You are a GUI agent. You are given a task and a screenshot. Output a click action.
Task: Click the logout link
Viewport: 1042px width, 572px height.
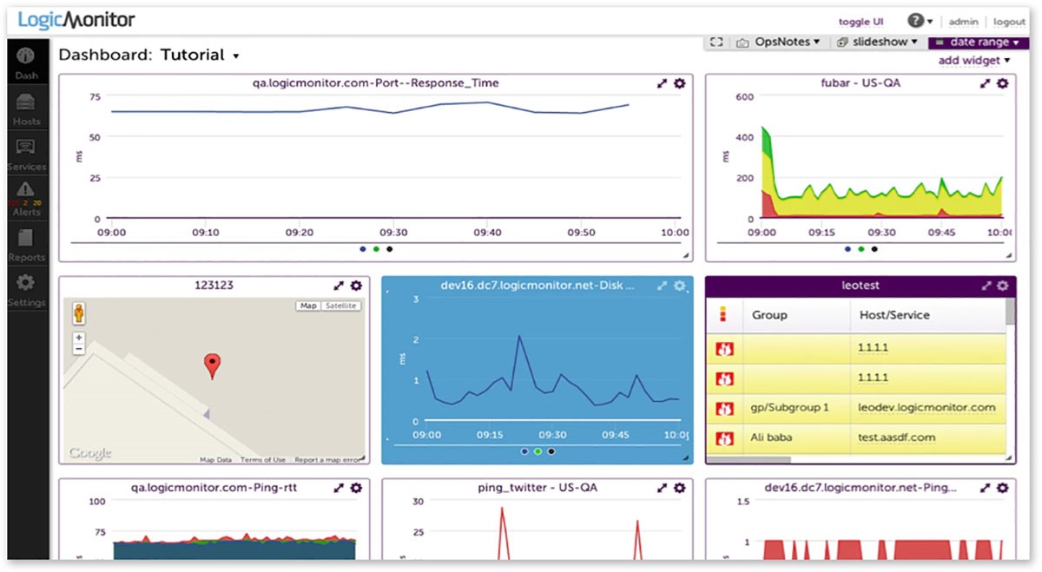click(1009, 21)
